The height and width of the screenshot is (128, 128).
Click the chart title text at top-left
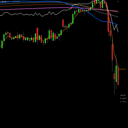coord(10,2)
